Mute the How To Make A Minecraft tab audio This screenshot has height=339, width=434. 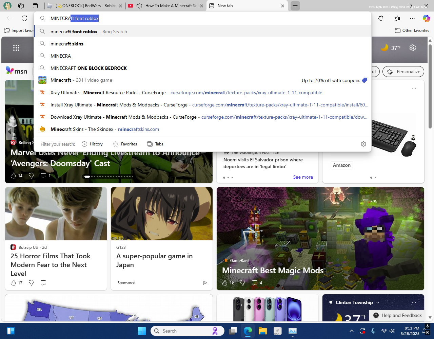(139, 6)
